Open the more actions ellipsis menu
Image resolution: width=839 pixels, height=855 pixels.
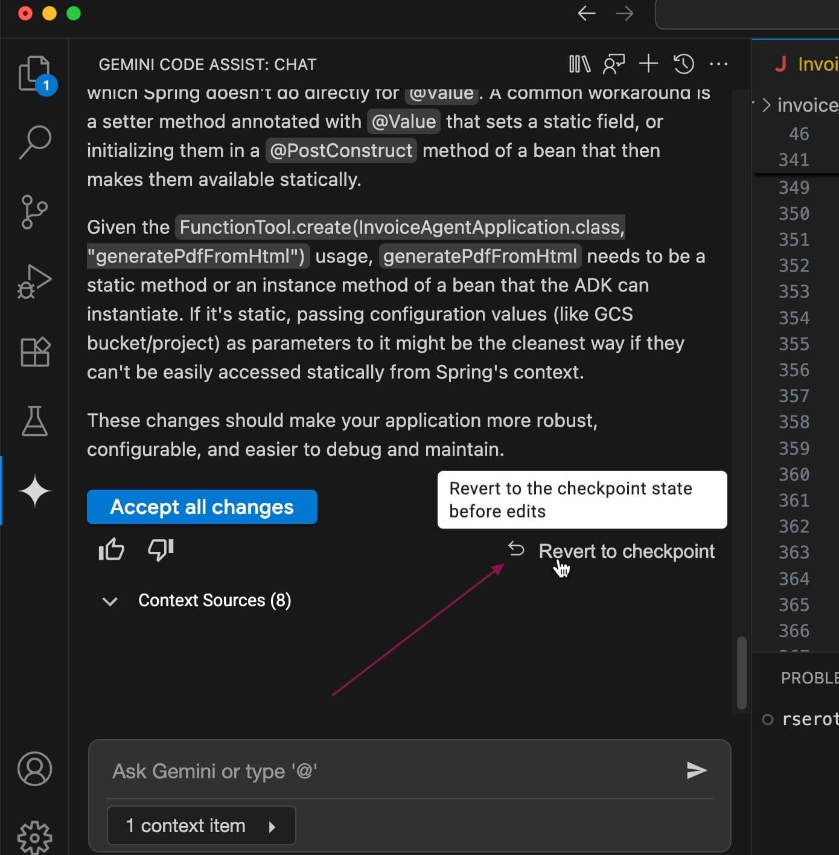[x=718, y=64]
